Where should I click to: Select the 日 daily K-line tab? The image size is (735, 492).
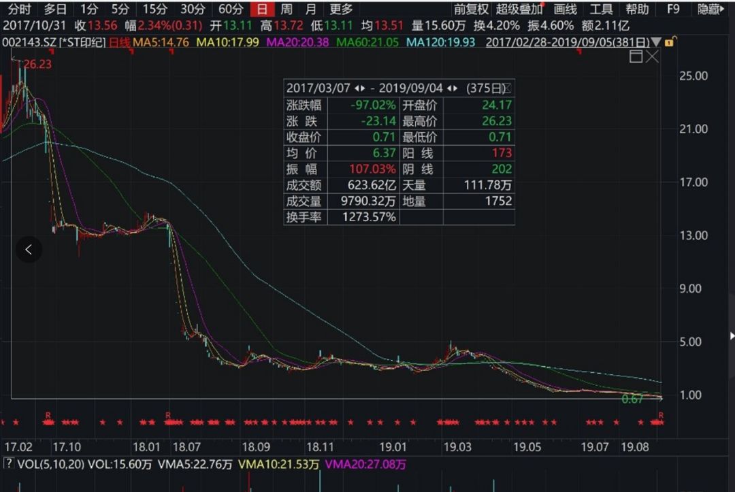pos(262,9)
